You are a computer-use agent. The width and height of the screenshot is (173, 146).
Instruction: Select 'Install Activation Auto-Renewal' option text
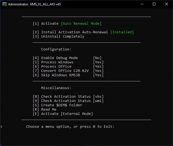(x=74, y=32)
